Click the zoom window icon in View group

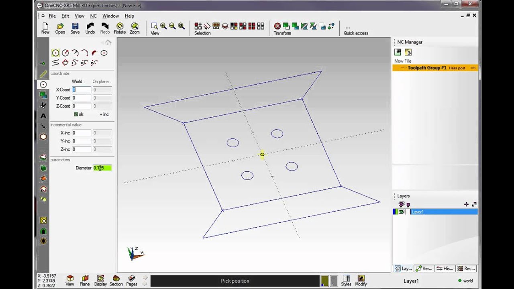click(154, 26)
